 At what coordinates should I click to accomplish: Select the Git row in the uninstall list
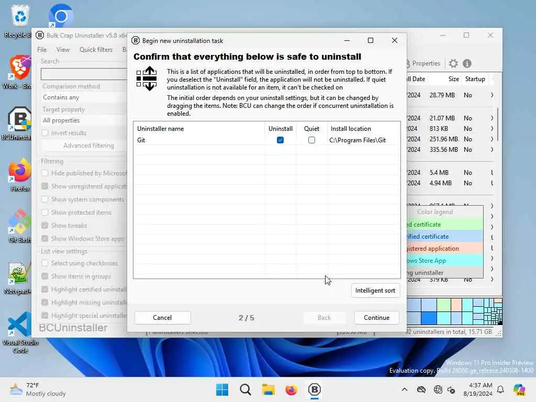point(266,140)
